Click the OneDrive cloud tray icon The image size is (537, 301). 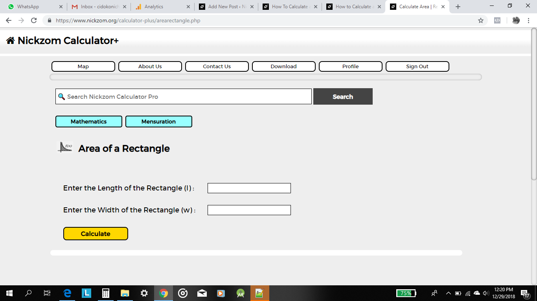click(477, 293)
